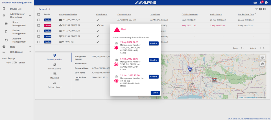Click the Store Management shop icon
This screenshot has width=271, height=120.
pos(6,24)
